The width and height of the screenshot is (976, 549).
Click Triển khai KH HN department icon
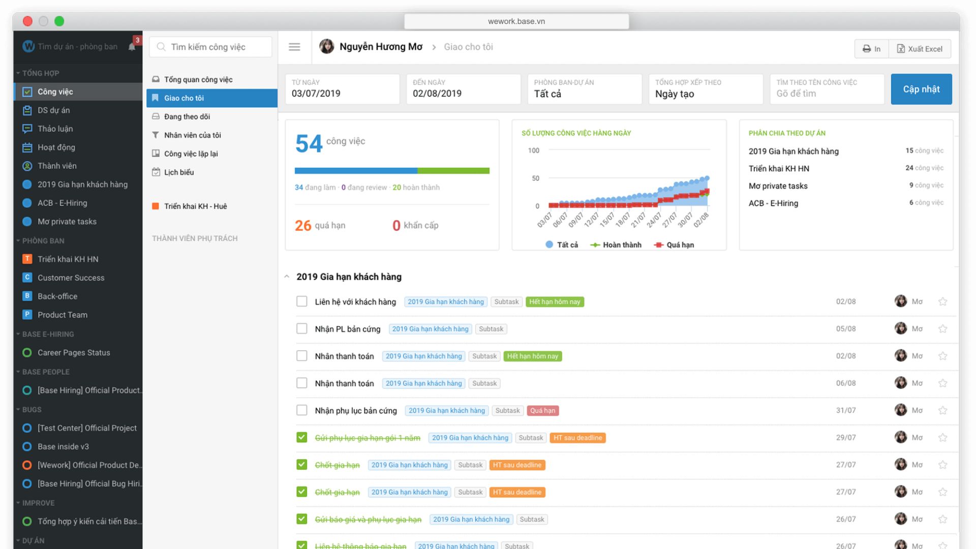[x=27, y=259]
